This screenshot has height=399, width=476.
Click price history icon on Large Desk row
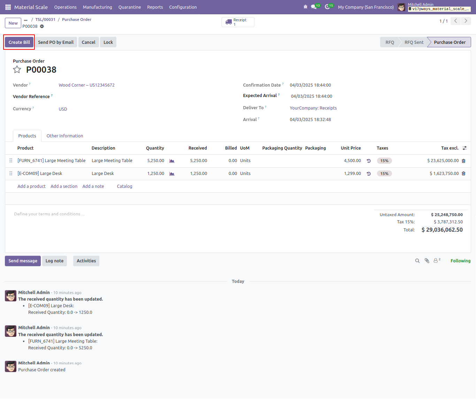click(x=369, y=174)
